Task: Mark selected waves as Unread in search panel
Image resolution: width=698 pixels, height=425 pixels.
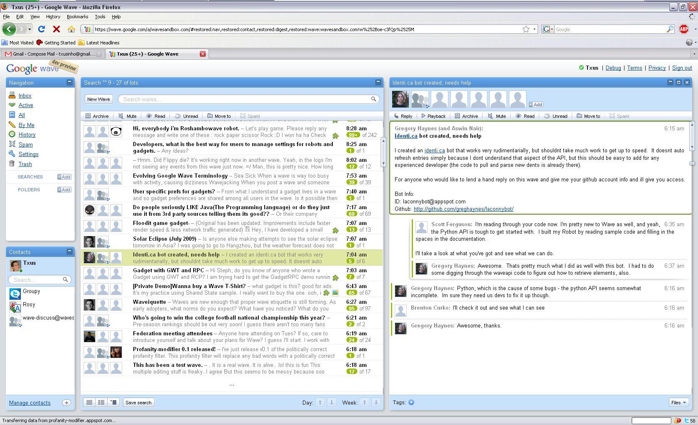Action: 187,116
